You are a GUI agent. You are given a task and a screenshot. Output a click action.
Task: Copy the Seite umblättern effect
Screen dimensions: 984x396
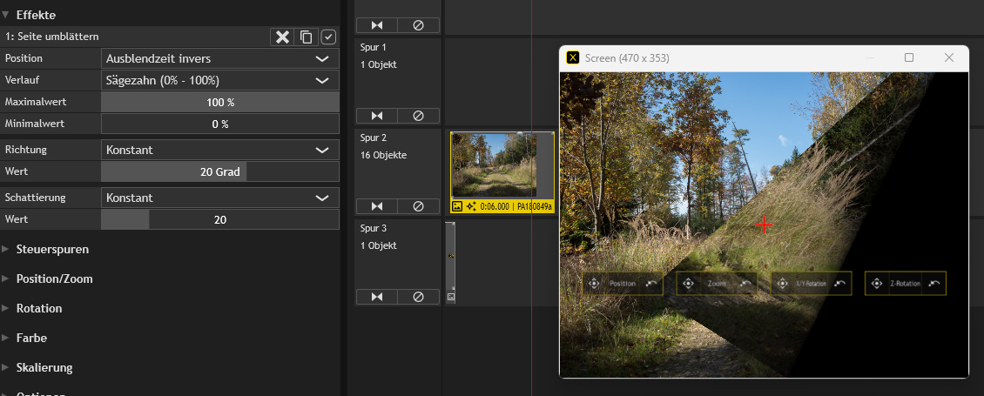tap(307, 37)
